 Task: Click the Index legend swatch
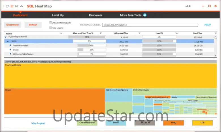click(116, 123)
